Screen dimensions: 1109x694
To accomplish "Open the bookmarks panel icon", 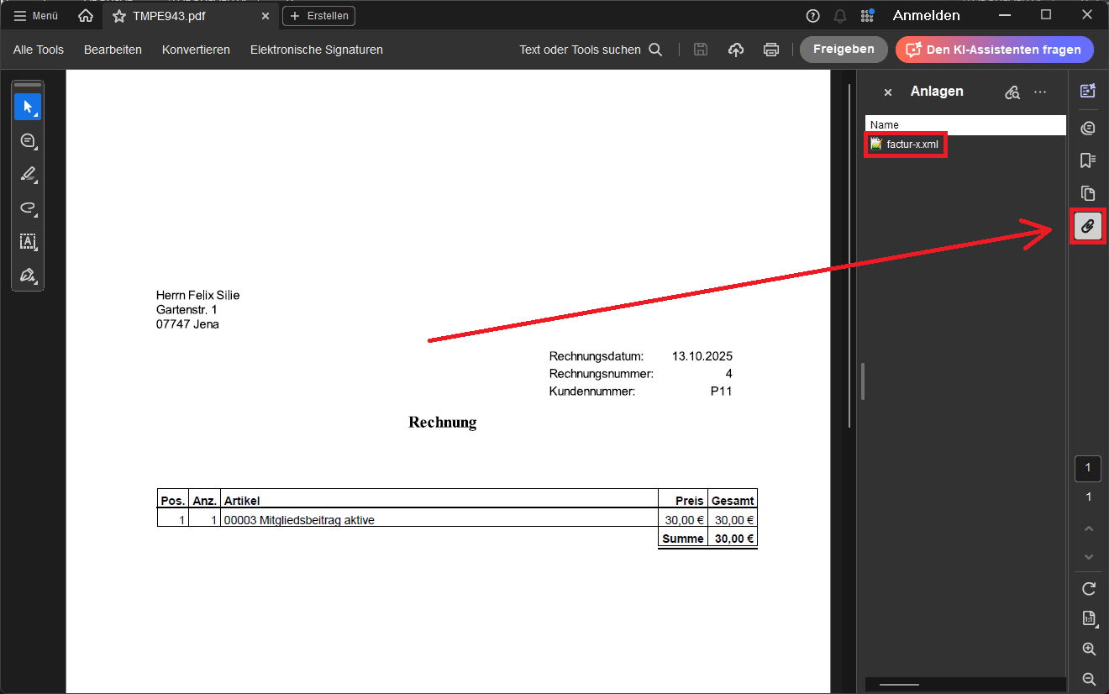I will pos(1088,160).
